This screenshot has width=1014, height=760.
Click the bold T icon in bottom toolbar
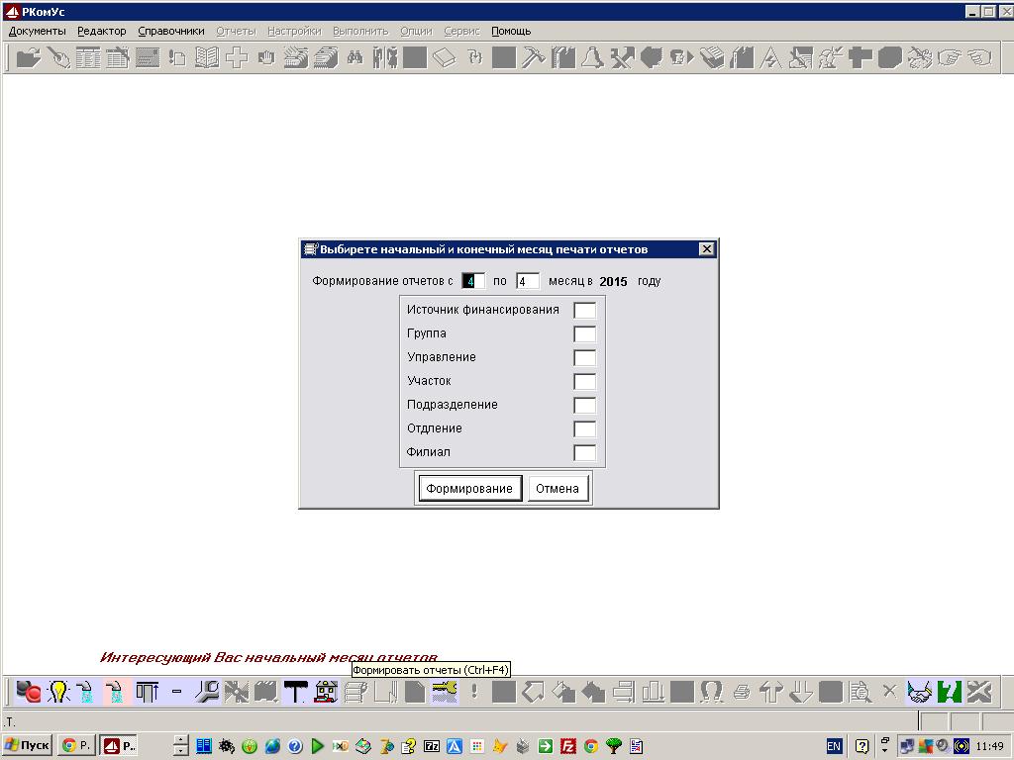point(295,692)
